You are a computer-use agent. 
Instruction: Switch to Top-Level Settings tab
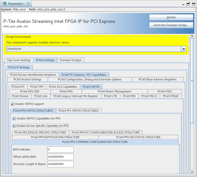pos(19,60)
